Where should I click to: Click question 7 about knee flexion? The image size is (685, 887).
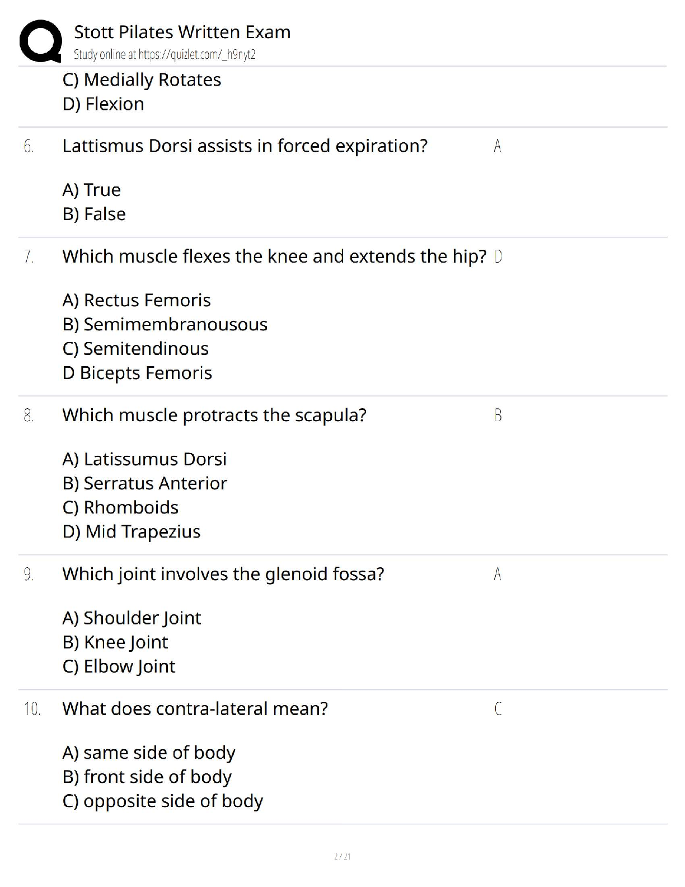(x=274, y=256)
